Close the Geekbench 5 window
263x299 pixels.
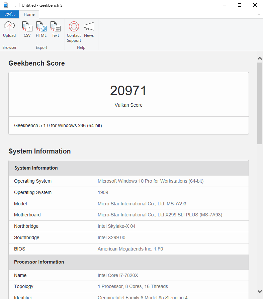[255, 5]
